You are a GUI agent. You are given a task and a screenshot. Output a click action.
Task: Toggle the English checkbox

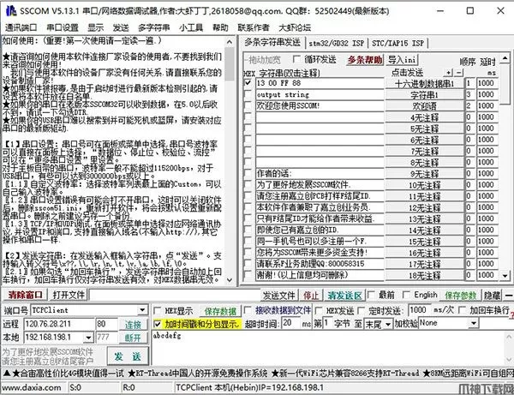tap(406, 295)
